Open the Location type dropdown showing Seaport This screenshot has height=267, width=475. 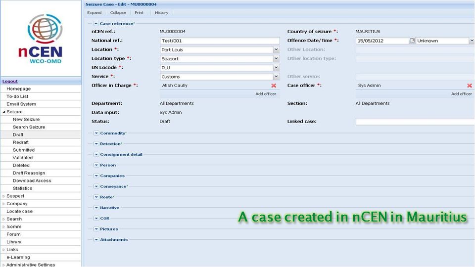[x=276, y=59]
